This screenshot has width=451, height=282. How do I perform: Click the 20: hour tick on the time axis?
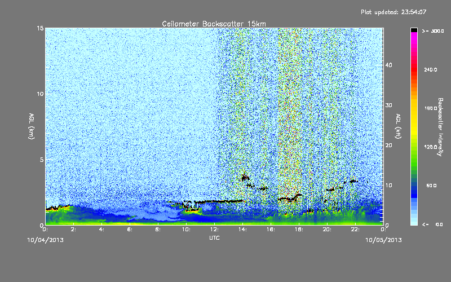click(328, 230)
